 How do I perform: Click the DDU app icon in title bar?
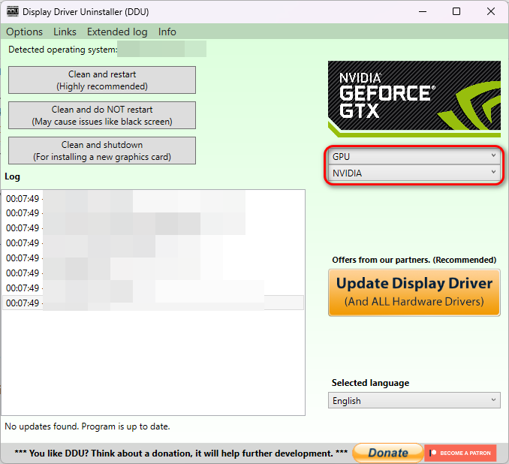13,12
